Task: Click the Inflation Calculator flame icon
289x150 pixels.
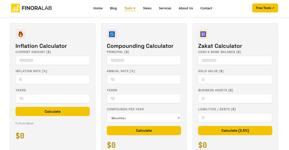Action: point(21,34)
